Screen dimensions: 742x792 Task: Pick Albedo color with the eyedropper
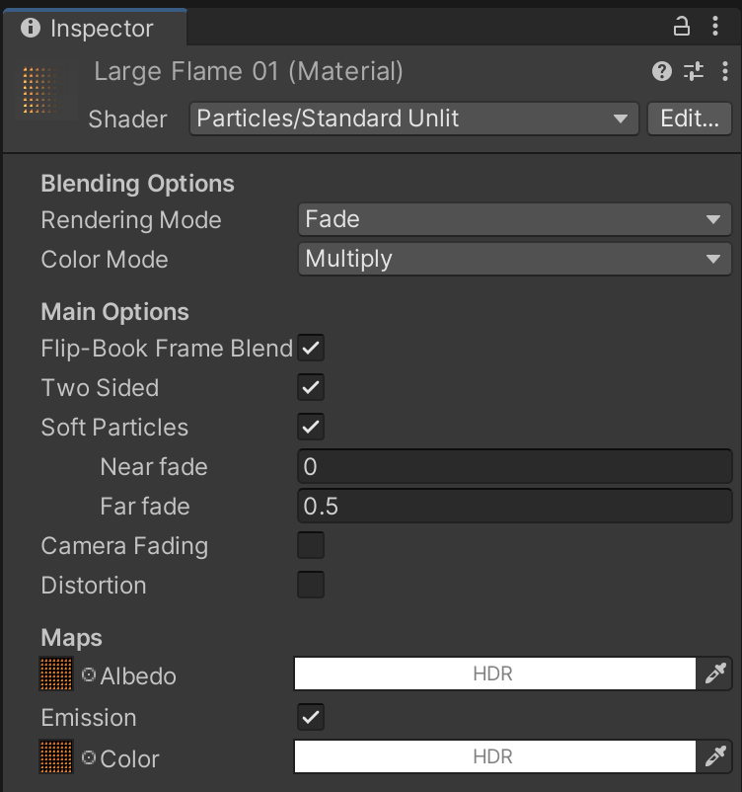(714, 674)
